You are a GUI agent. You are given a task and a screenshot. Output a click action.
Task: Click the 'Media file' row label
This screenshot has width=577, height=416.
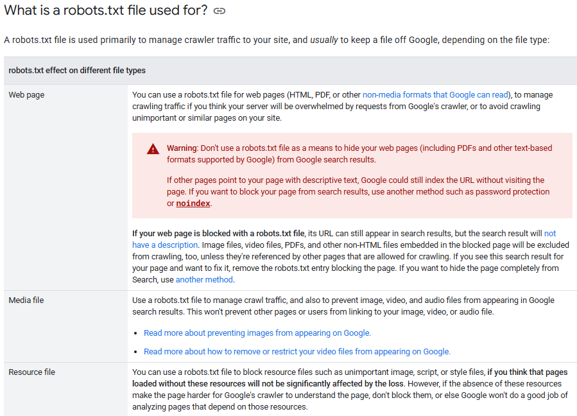26,300
